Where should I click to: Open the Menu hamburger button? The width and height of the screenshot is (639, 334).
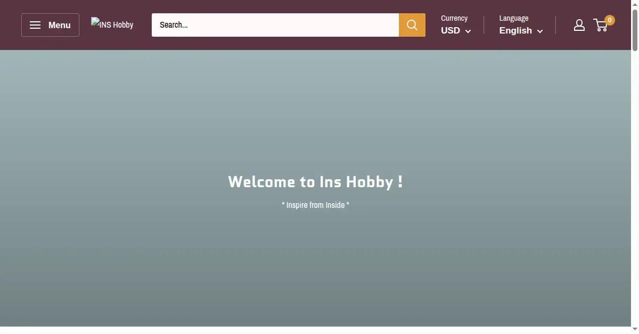coord(50,25)
